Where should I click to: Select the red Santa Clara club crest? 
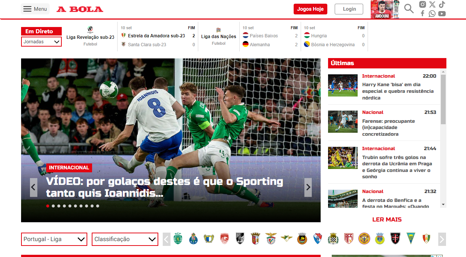(224, 239)
